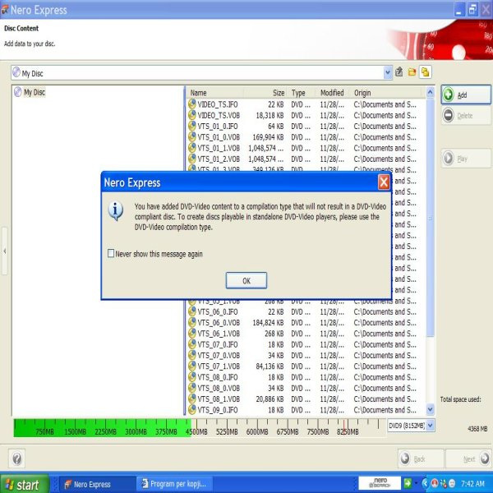Sort file list by Origin column
493x493 pixels.
click(x=386, y=93)
